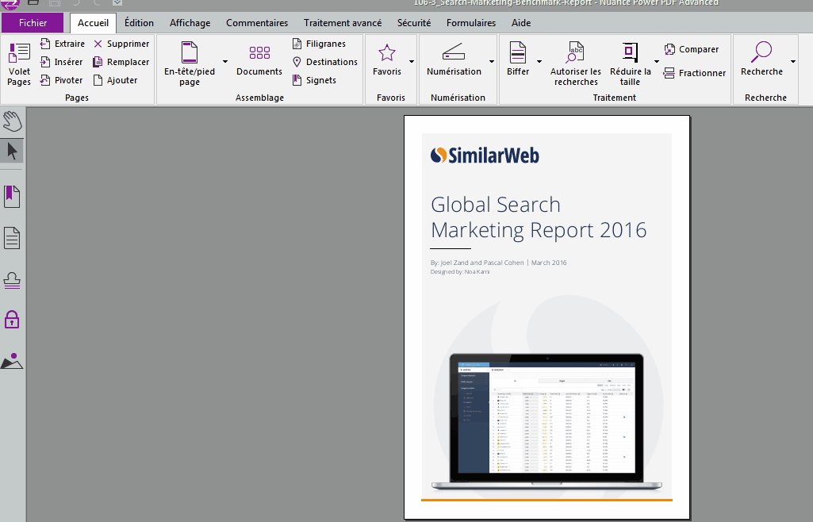Open the pages side panel
The width and height of the screenshot is (813, 522).
(x=12, y=237)
